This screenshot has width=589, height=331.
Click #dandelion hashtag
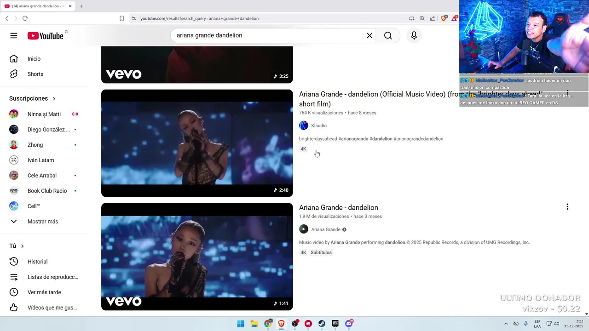click(x=381, y=139)
